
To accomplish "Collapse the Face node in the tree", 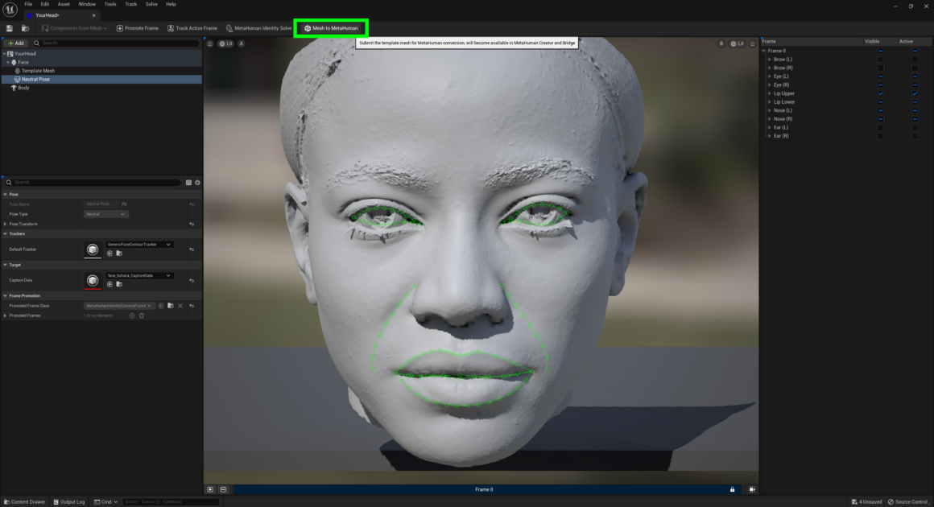I will [x=8, y=63].
